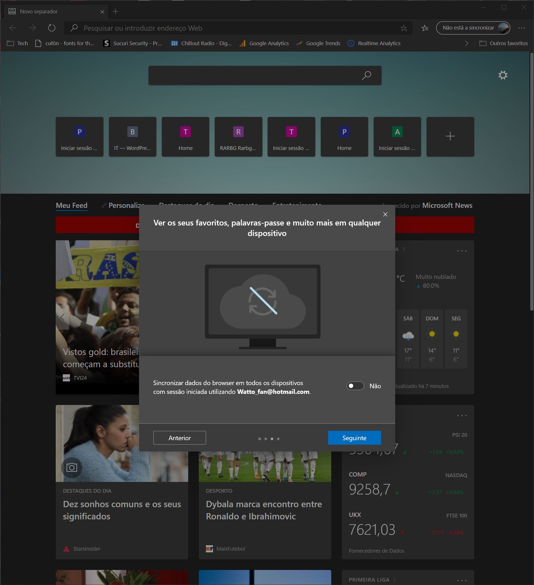The width and height of the screenshot is (534, 585).
Task: Open photo gallery camera icon
Action: [71, 467]
